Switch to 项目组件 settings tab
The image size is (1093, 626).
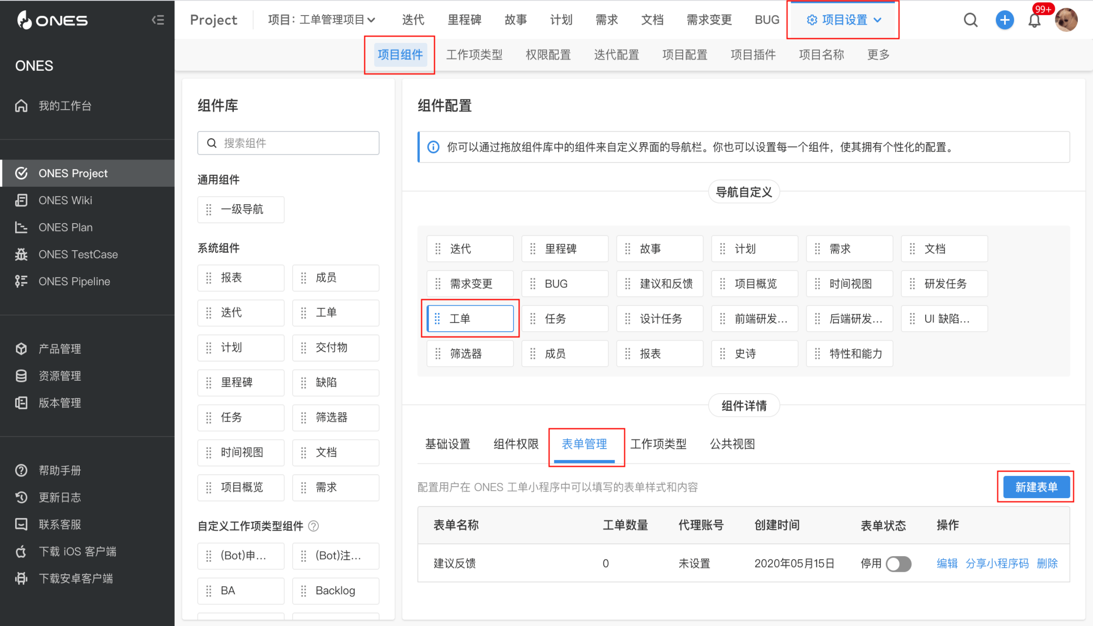[400, 55]
